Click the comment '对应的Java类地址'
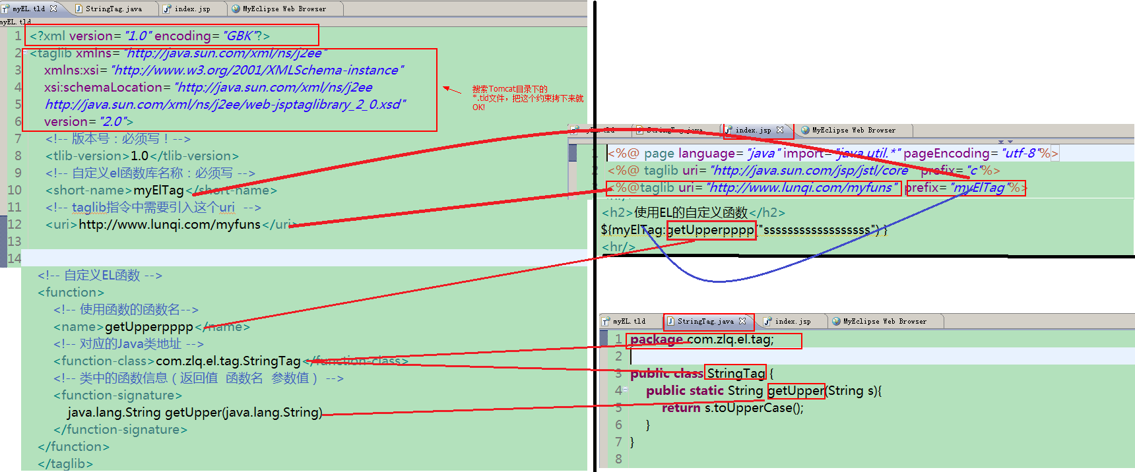The height and width of the screenshot is (472, 1135). point(129,343)
